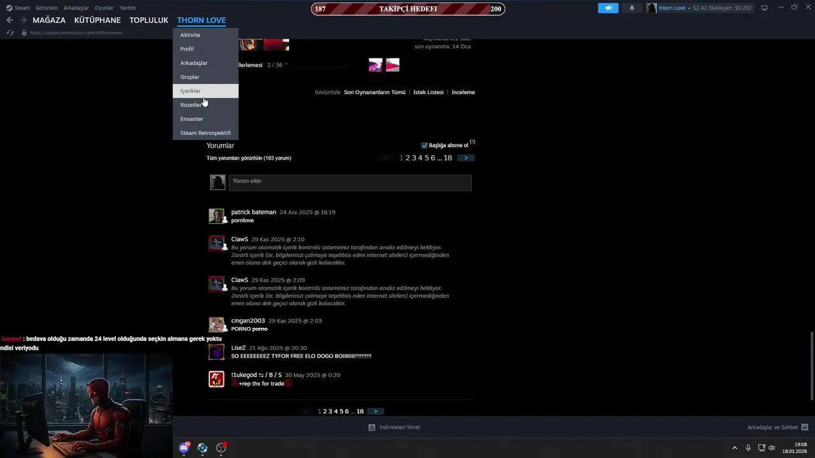Go to the KÜTÜPHANE tab
This screenshot has height=458, width=815.
(x=97, y=20)
